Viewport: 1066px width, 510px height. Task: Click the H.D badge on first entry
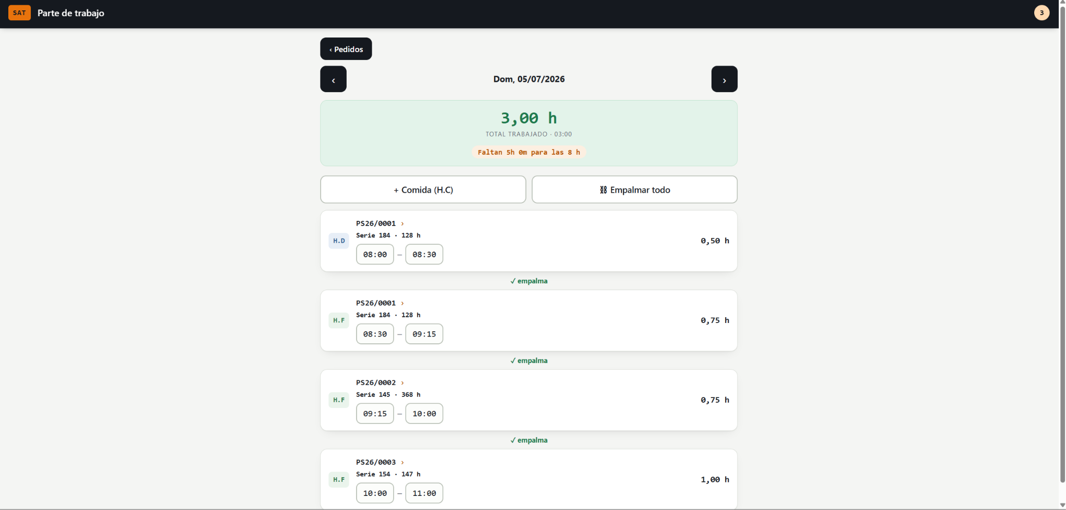click(339, 241)
